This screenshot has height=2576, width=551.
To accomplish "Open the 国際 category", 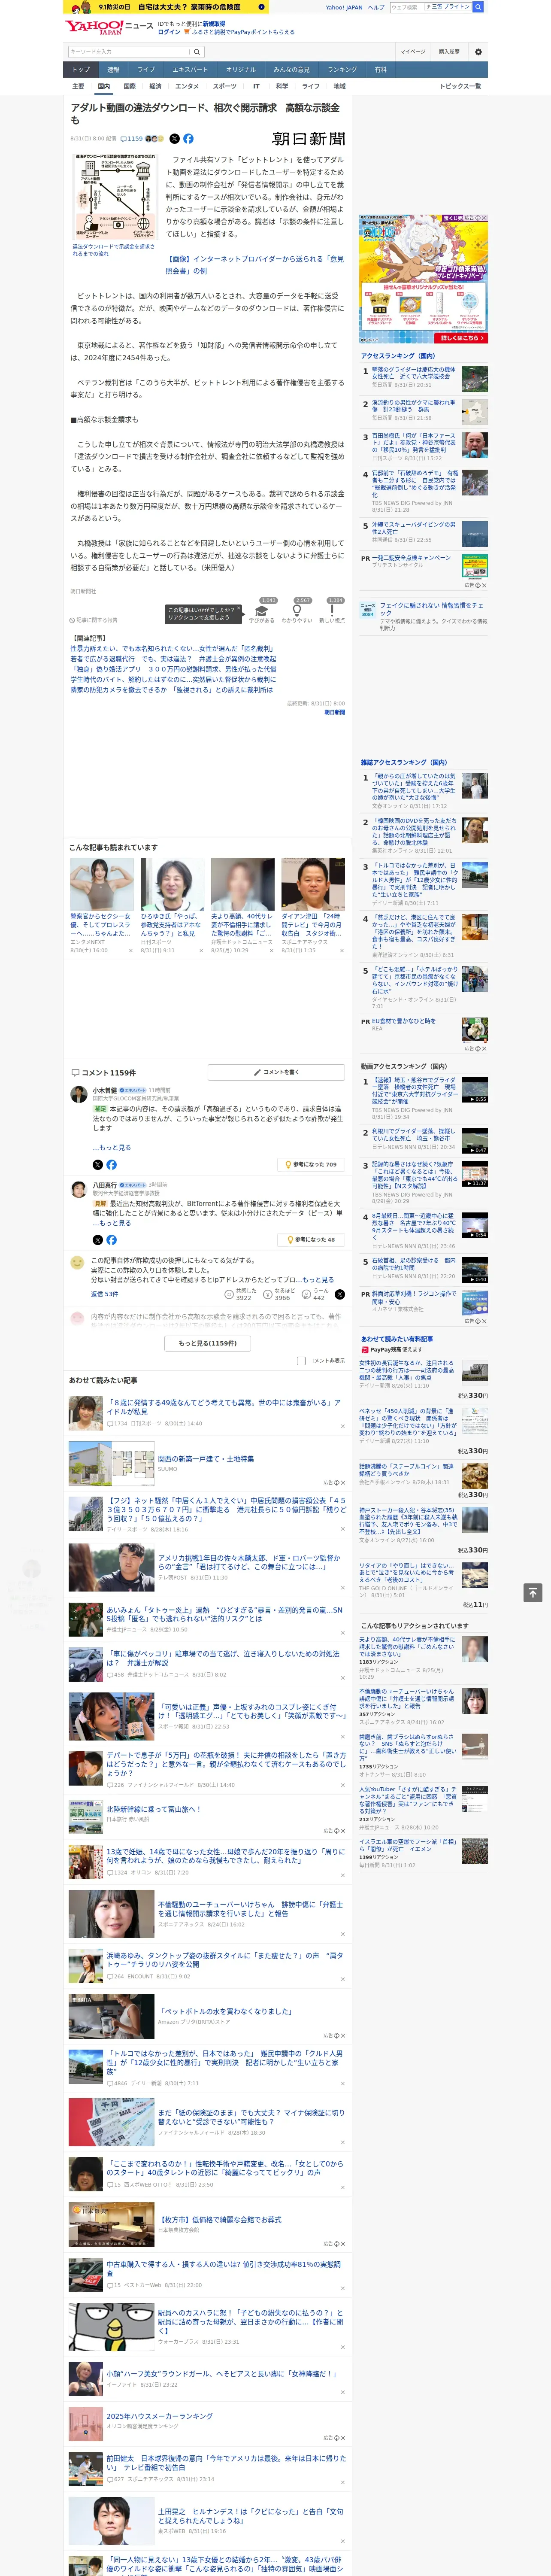I will coord(129,86).
